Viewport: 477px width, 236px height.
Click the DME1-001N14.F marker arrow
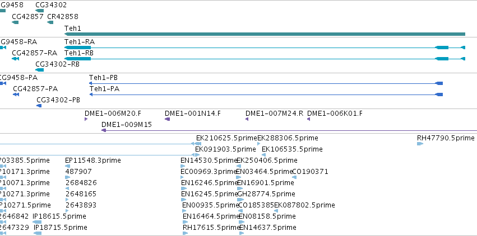[168, 119]
